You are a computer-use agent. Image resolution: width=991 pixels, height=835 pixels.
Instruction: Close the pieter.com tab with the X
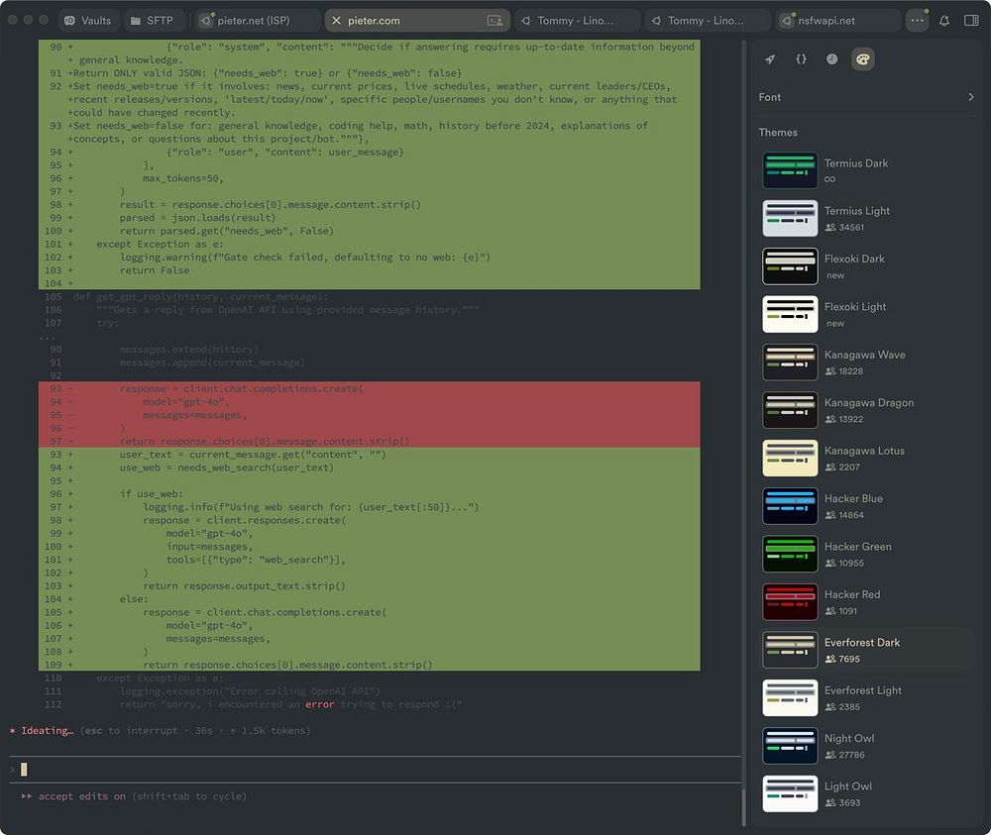[x=336, y=21]
